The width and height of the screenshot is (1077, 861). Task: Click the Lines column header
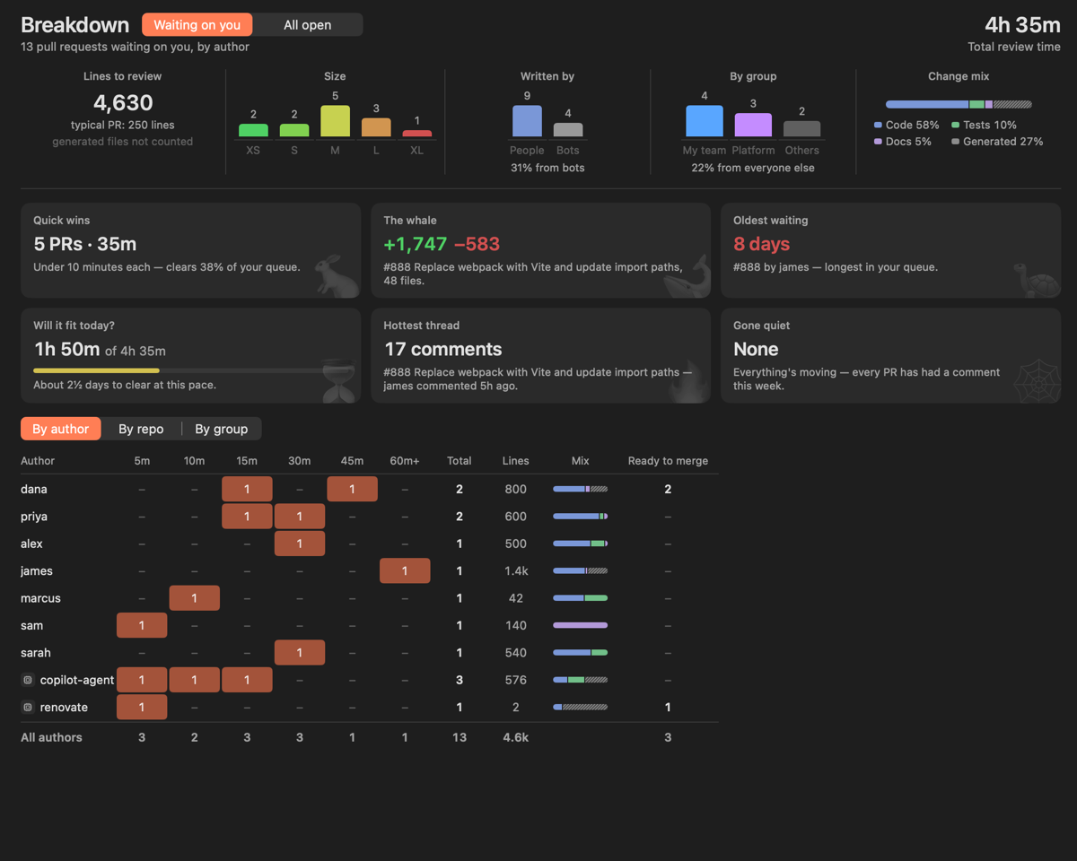point(515,461)
